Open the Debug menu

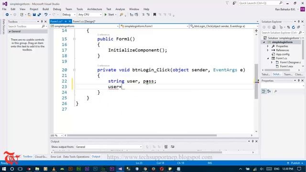(x=57, y=9)
